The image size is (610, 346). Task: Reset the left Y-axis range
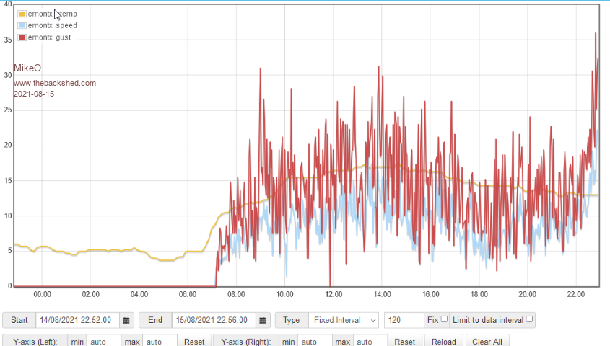tap(194, 341)
